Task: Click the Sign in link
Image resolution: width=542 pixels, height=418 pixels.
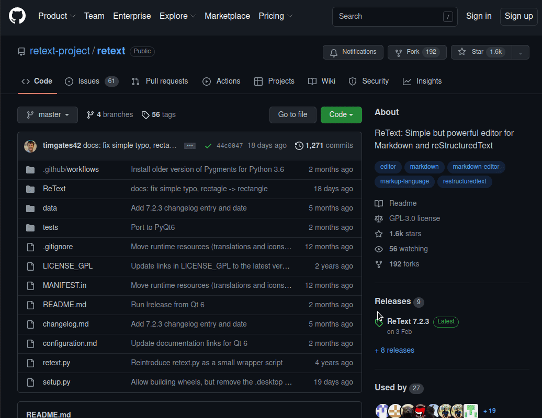Action: point(478,16)
